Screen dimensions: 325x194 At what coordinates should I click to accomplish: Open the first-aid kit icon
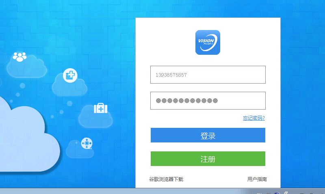point(100,108)
